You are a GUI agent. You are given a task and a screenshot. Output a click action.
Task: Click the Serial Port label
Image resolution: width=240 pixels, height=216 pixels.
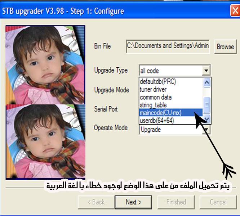click(x=106, y=109)
